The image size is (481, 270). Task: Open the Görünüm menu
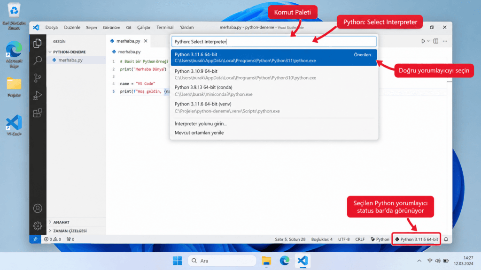click(x=111, y=27)
